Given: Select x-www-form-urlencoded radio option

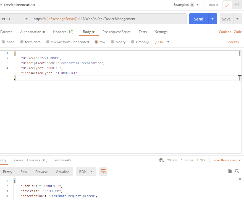Looking at the screenshot, I should [48, 42].
